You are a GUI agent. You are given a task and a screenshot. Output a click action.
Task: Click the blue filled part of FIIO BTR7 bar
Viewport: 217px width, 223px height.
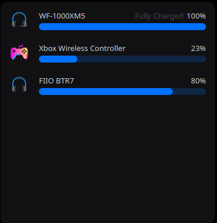tap(106, 92)
